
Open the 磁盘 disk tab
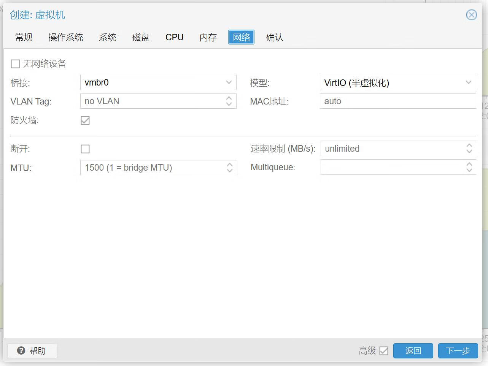tap(141, 37)
